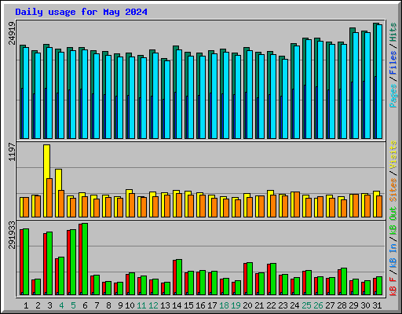402x314 pixels.
Task: Click the 'Hits' legend label
Action: (x=393, y=32)
